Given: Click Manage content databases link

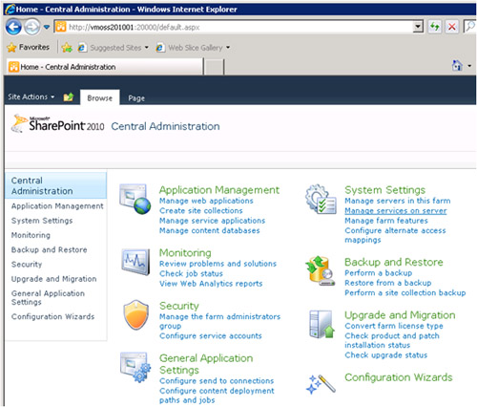Looking at the screenshot, I should (x=210, y=230).
